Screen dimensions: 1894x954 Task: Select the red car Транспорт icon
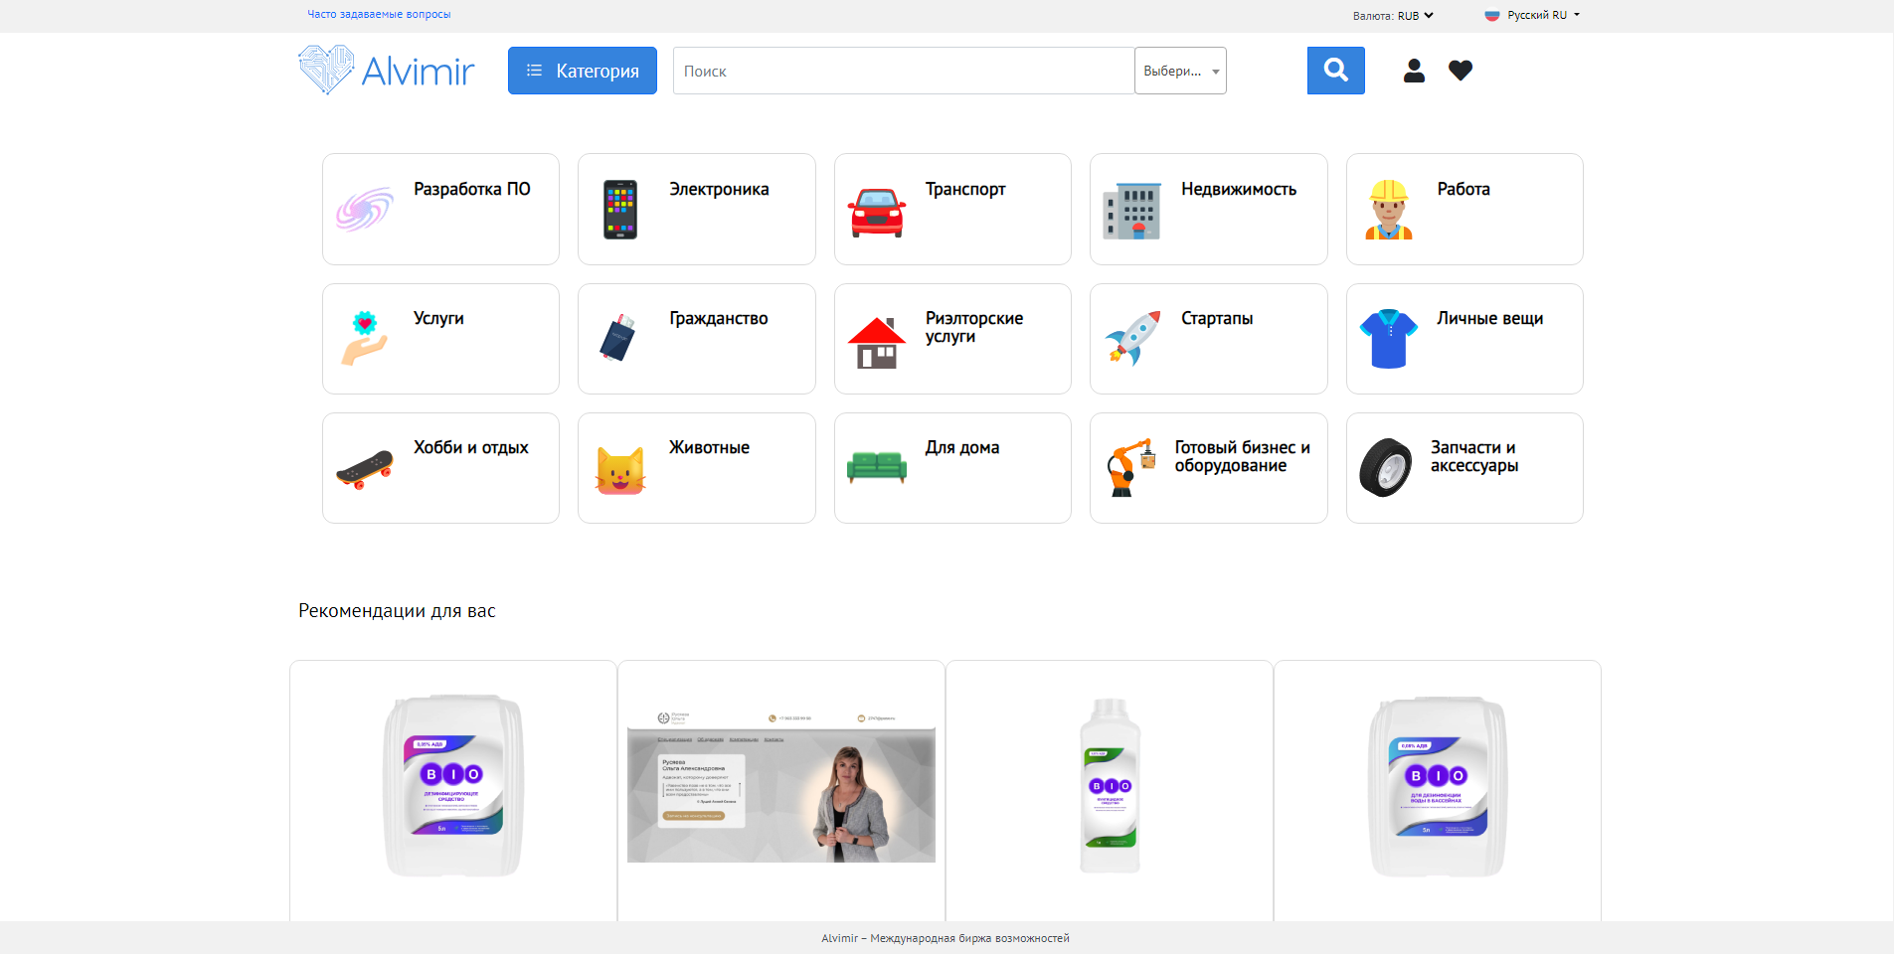tap(876, 211)
